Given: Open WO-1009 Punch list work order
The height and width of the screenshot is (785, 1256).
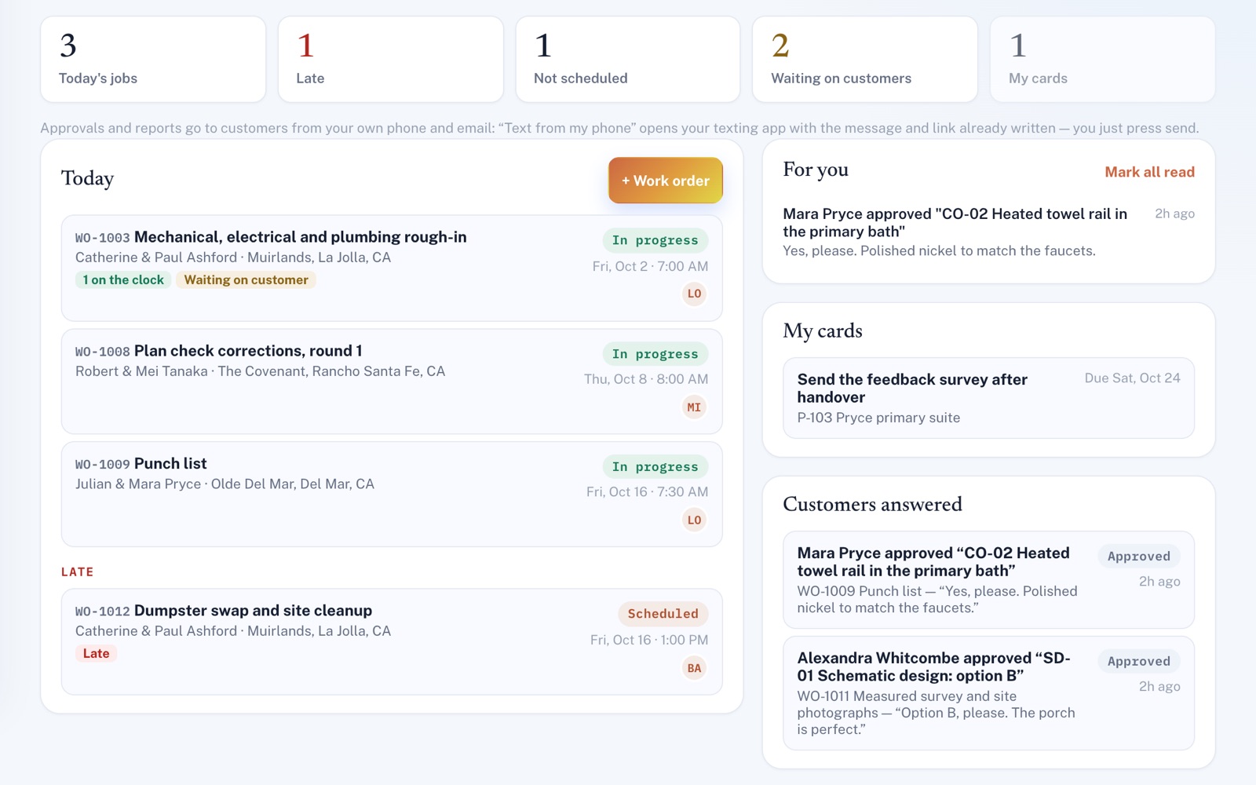Looking at the screenshot, I should pos(392,495).
